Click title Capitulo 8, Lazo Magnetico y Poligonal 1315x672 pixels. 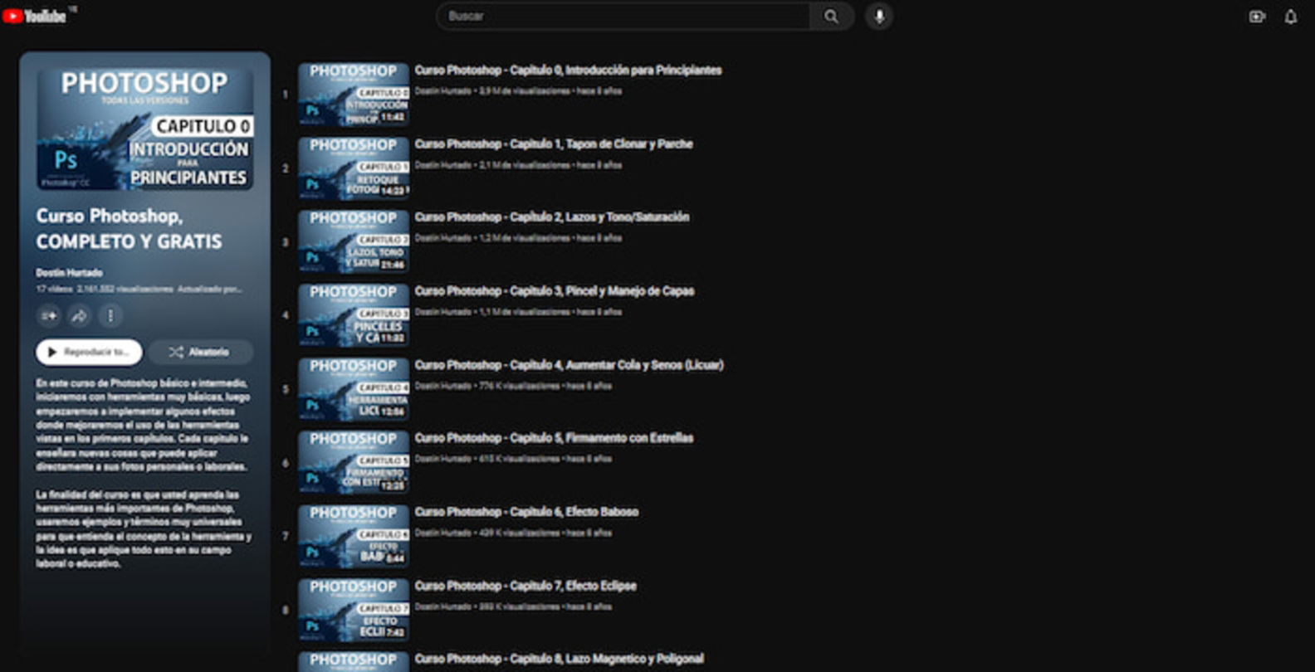559,659
